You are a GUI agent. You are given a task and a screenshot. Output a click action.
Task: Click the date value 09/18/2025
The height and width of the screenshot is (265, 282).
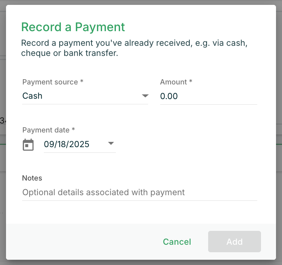pos(67,144)
